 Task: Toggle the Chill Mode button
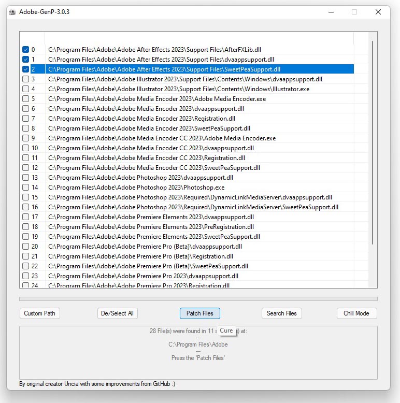click(x=356, y=313)
